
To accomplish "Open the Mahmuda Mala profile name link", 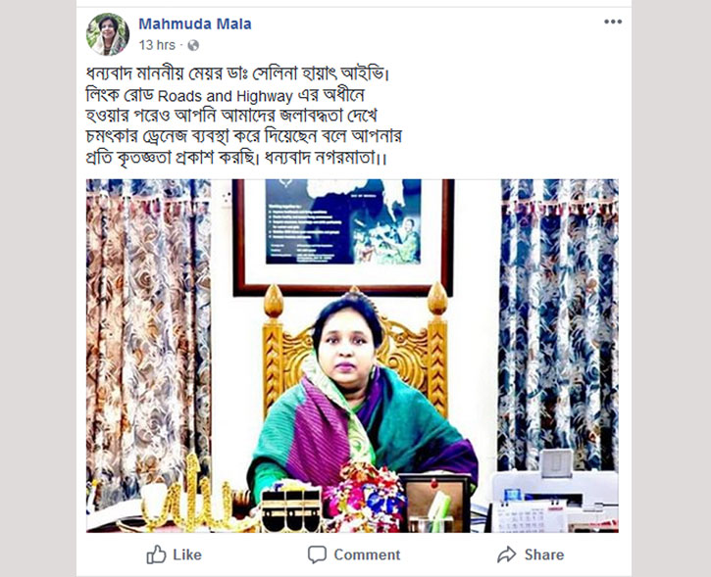I will coord(195,24).
